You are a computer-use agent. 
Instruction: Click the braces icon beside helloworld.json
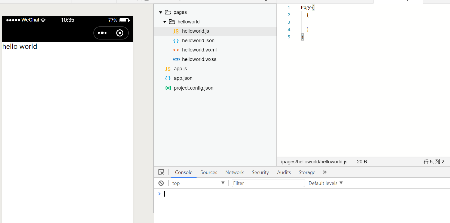176,41
